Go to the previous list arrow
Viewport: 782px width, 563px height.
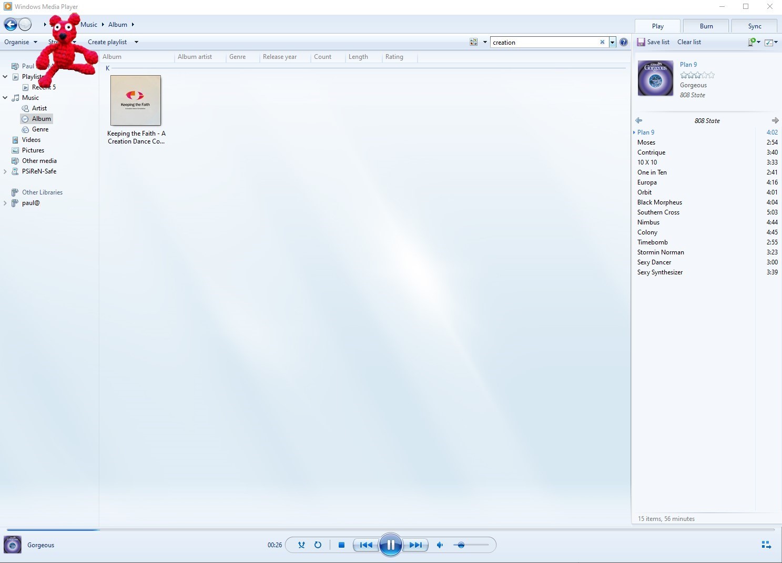point(639,120)
